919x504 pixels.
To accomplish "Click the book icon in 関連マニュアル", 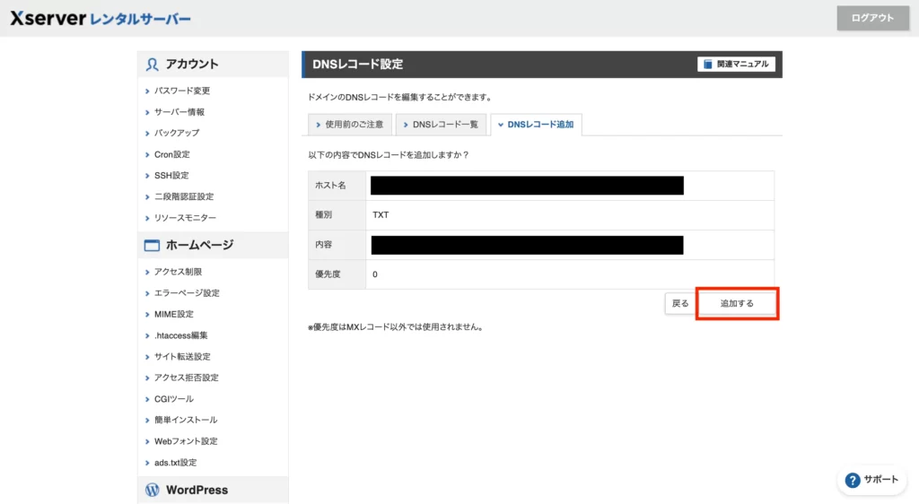I will [707, 65].
